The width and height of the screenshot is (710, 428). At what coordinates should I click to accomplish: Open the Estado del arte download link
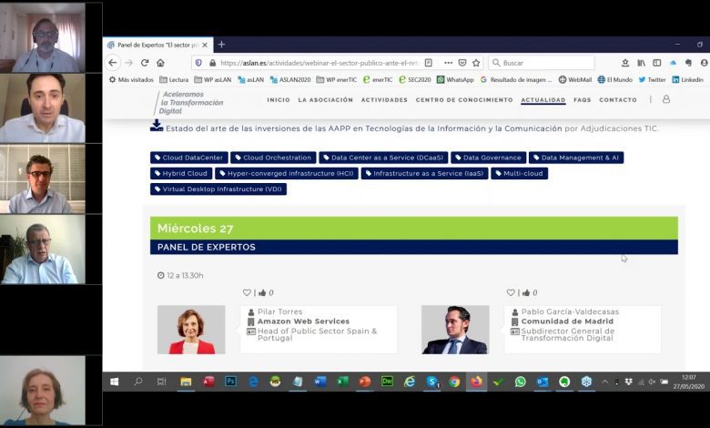click(x=363, y=128)
